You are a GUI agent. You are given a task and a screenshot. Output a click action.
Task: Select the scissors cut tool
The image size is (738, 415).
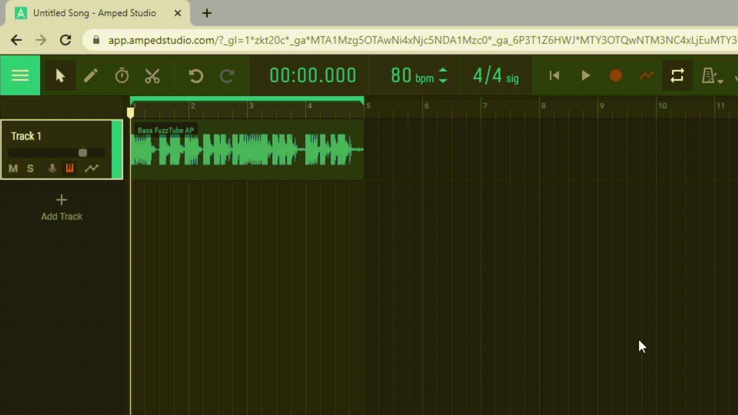coord(152,75)
